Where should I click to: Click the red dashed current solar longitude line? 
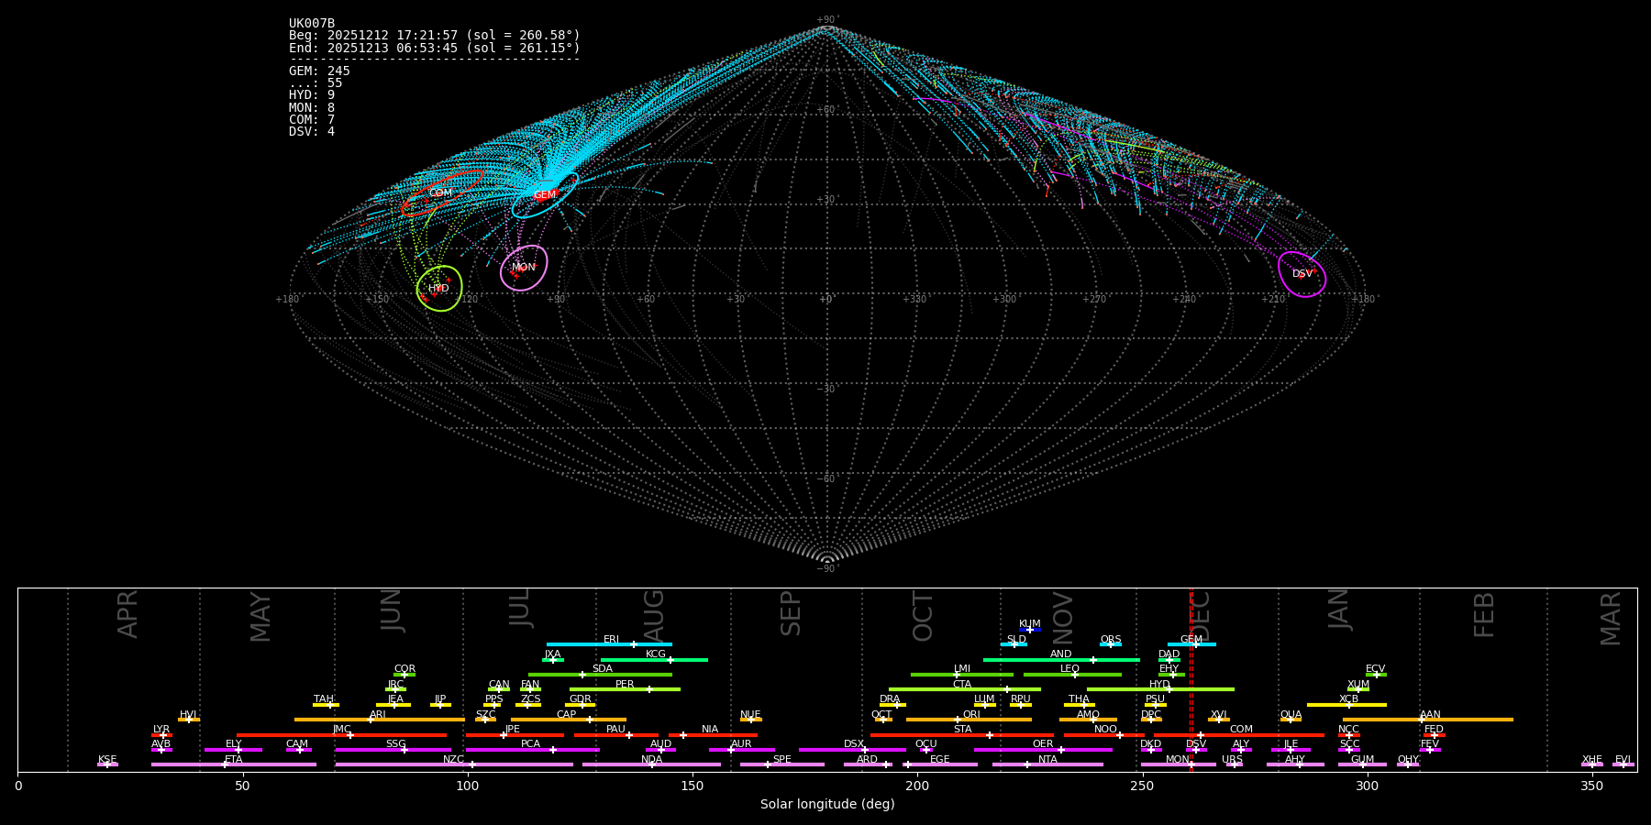[x=1191, y=678]
